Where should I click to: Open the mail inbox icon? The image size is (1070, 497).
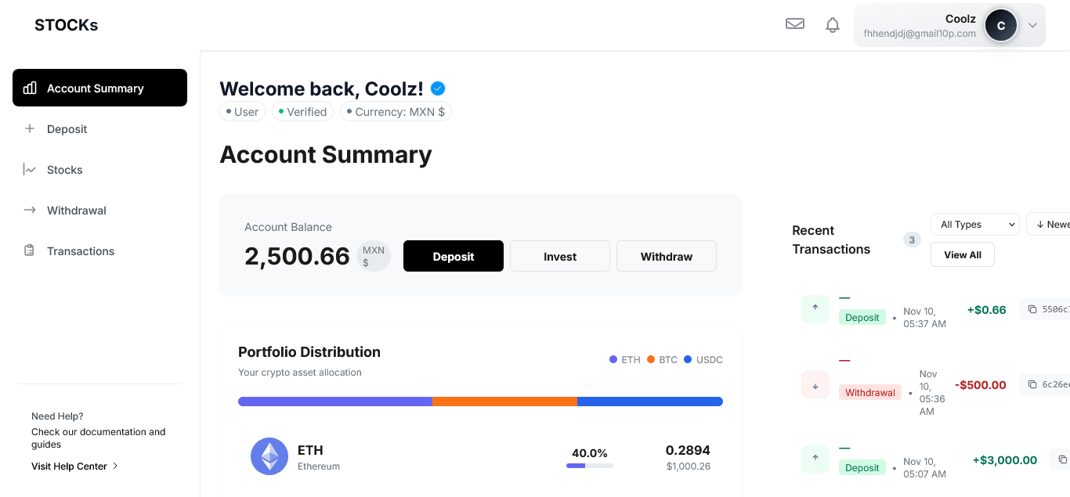click(x=795, y=24)
